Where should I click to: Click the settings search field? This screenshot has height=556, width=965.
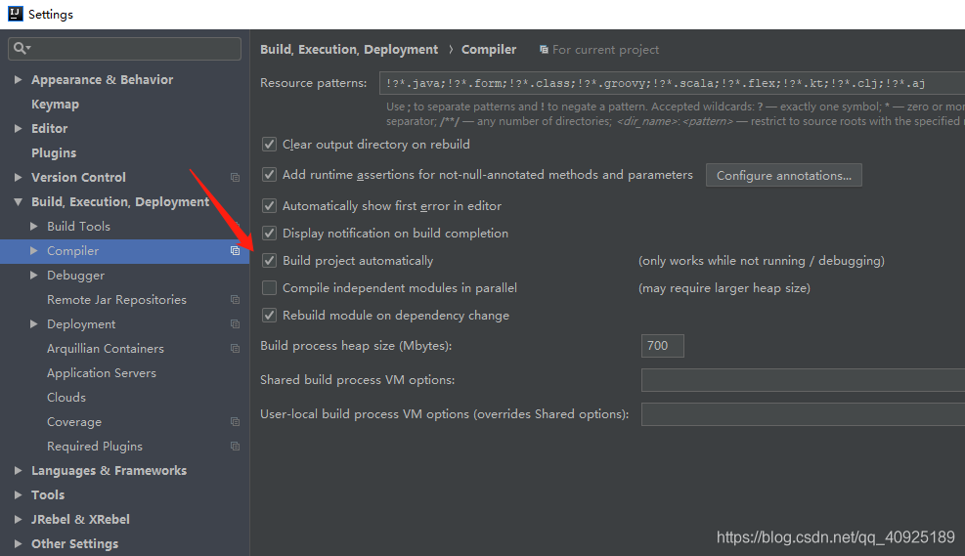tap(124, 48)
